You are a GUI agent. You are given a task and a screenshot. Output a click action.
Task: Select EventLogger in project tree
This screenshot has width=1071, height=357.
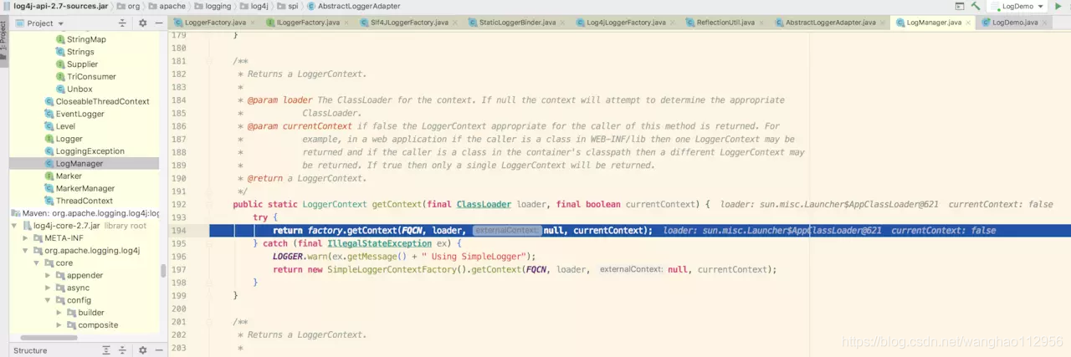(x=74, y=114)
